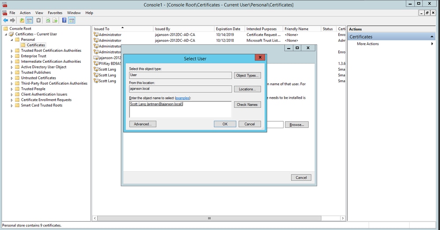This screenshot has height=230, width=440.
Task: Expand Client Authentication Issuers node
Action: (12, 94)
